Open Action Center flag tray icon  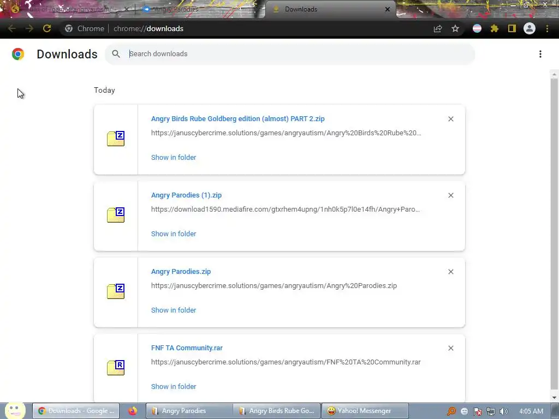[x=477, y=411]
